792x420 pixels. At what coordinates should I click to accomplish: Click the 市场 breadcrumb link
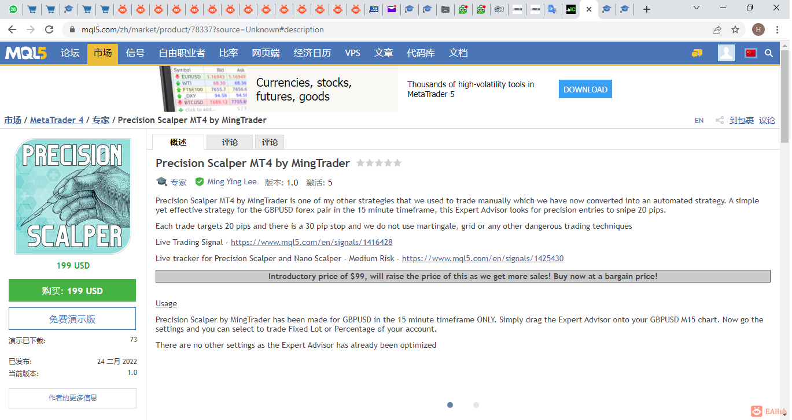coord(13,120)
